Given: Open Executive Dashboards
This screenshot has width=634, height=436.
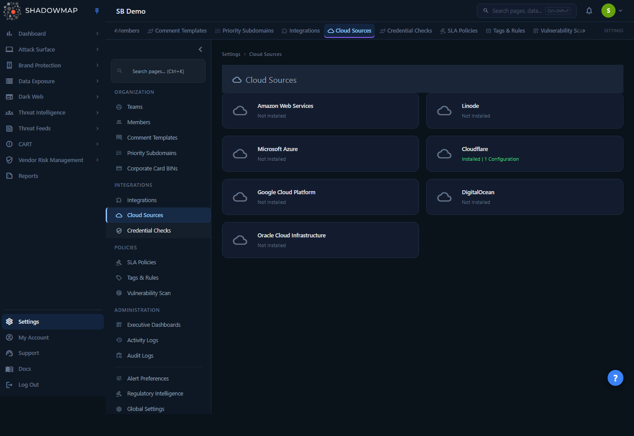Looking at the screenshot, I should pyautogui.click(x=158, y=325).
